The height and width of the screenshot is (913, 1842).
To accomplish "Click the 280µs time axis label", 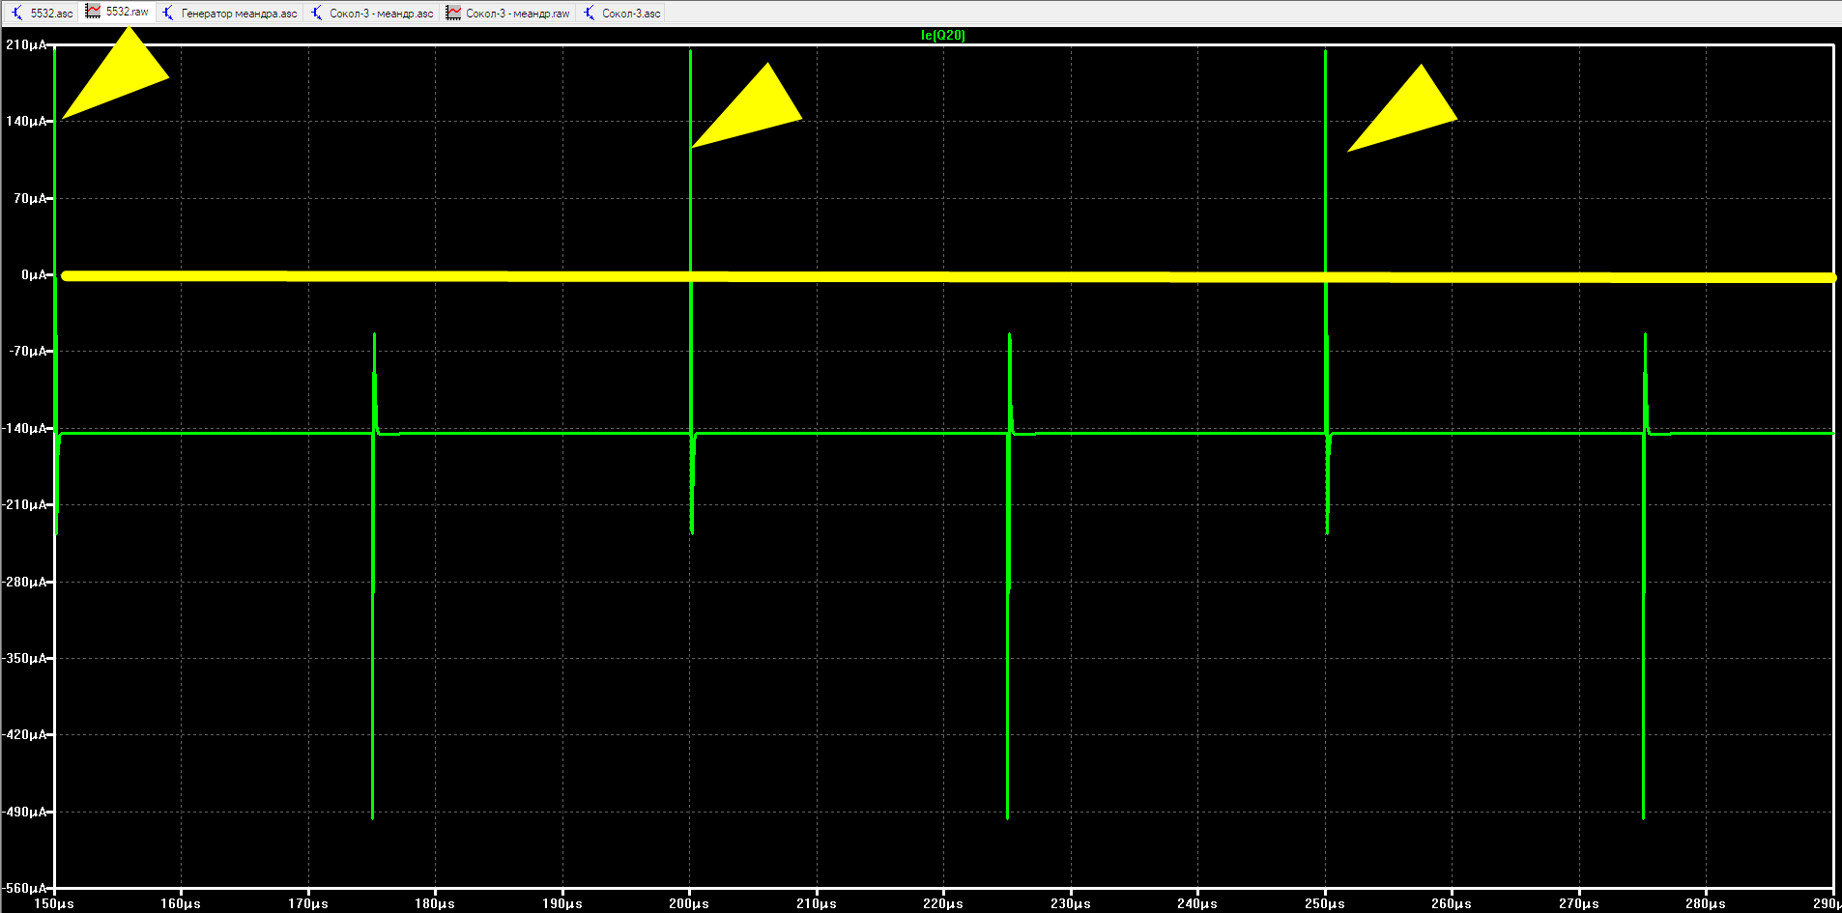I will [x=1706, y=904].
